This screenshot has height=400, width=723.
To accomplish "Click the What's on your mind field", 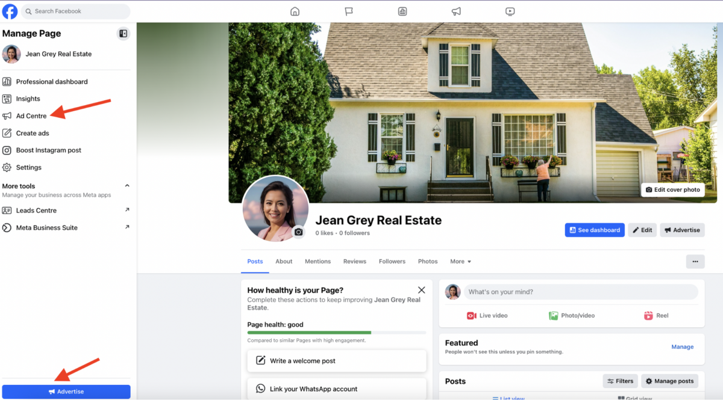I will (x=578, y=292).
